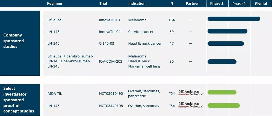This screenshot has width=272, height=116.
Task: Click the C-145-03 head & neck progress bar
Action: pyautogui.click(x=226, y=44)
